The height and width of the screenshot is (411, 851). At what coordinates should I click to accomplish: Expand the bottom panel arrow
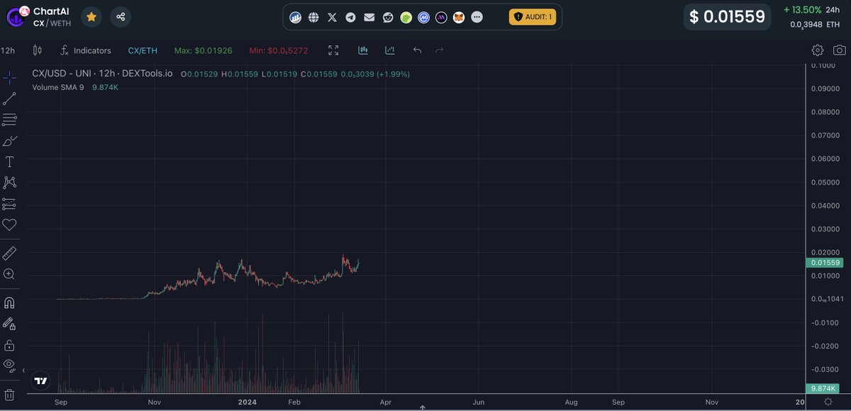coord(422,407)
